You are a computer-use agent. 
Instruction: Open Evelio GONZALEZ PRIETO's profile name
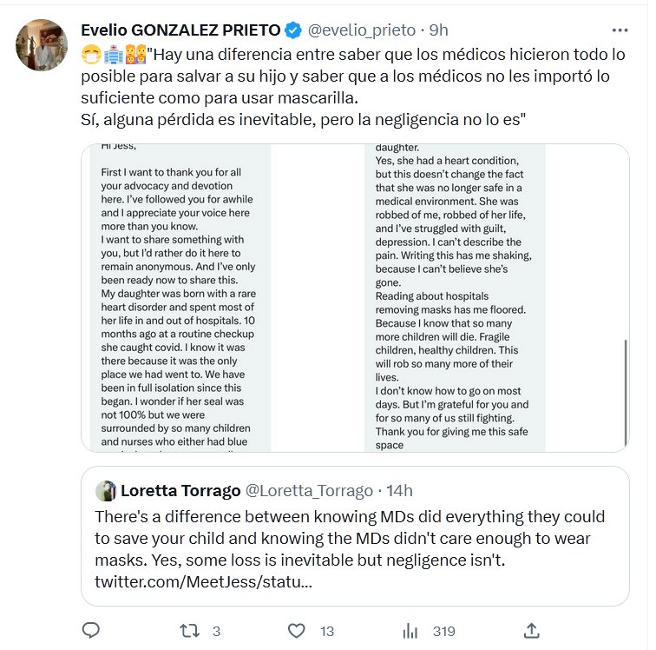[x=181, y=30]
